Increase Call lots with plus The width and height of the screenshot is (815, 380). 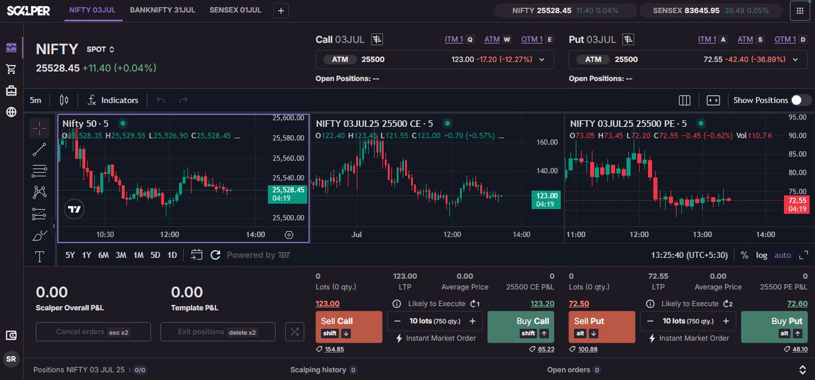point(472,321)
